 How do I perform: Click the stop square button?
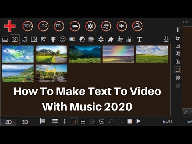point(130,121)
